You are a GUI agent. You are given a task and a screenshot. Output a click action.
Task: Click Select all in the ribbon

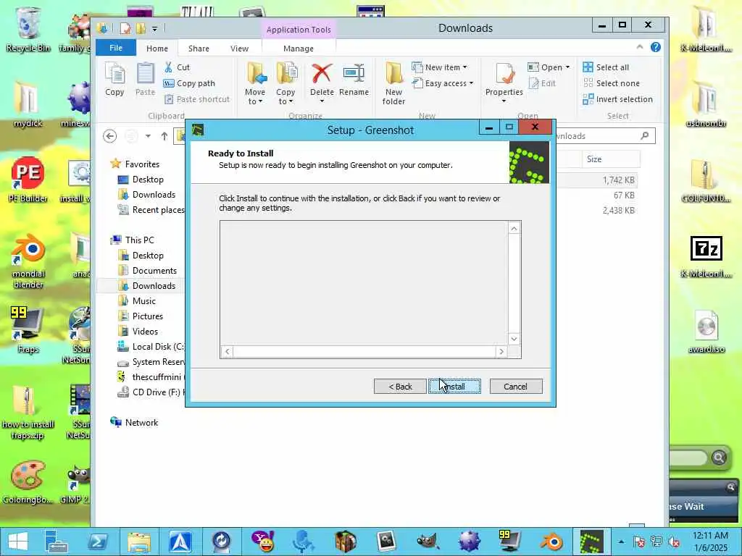point(606,67)
